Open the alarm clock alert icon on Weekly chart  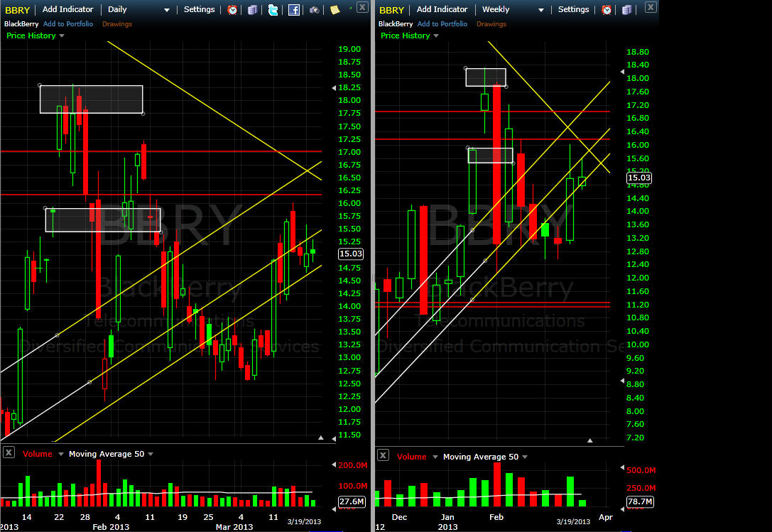(607, 10)
